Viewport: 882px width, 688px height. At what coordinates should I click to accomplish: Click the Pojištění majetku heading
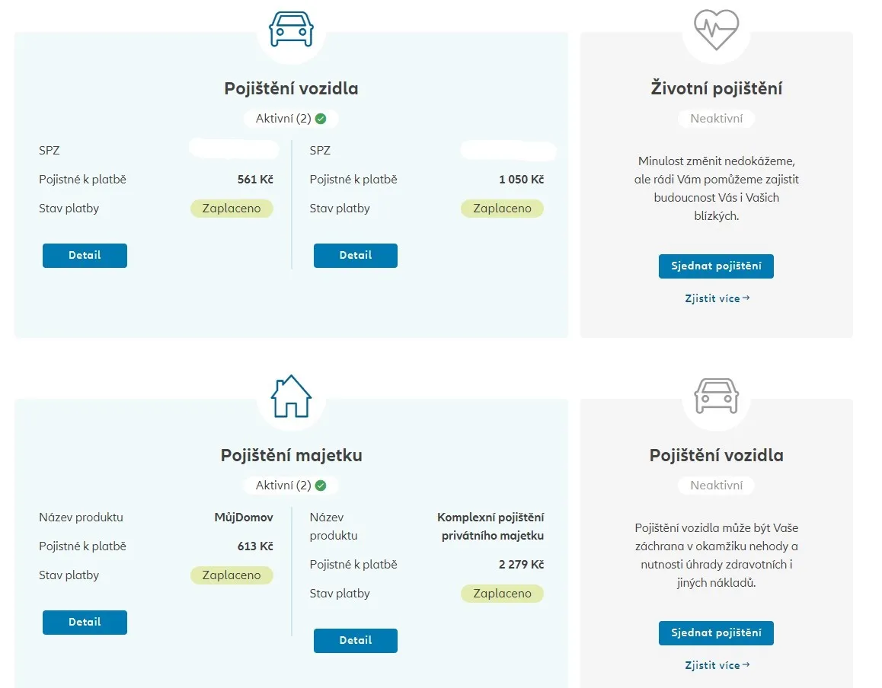(291, 456)
